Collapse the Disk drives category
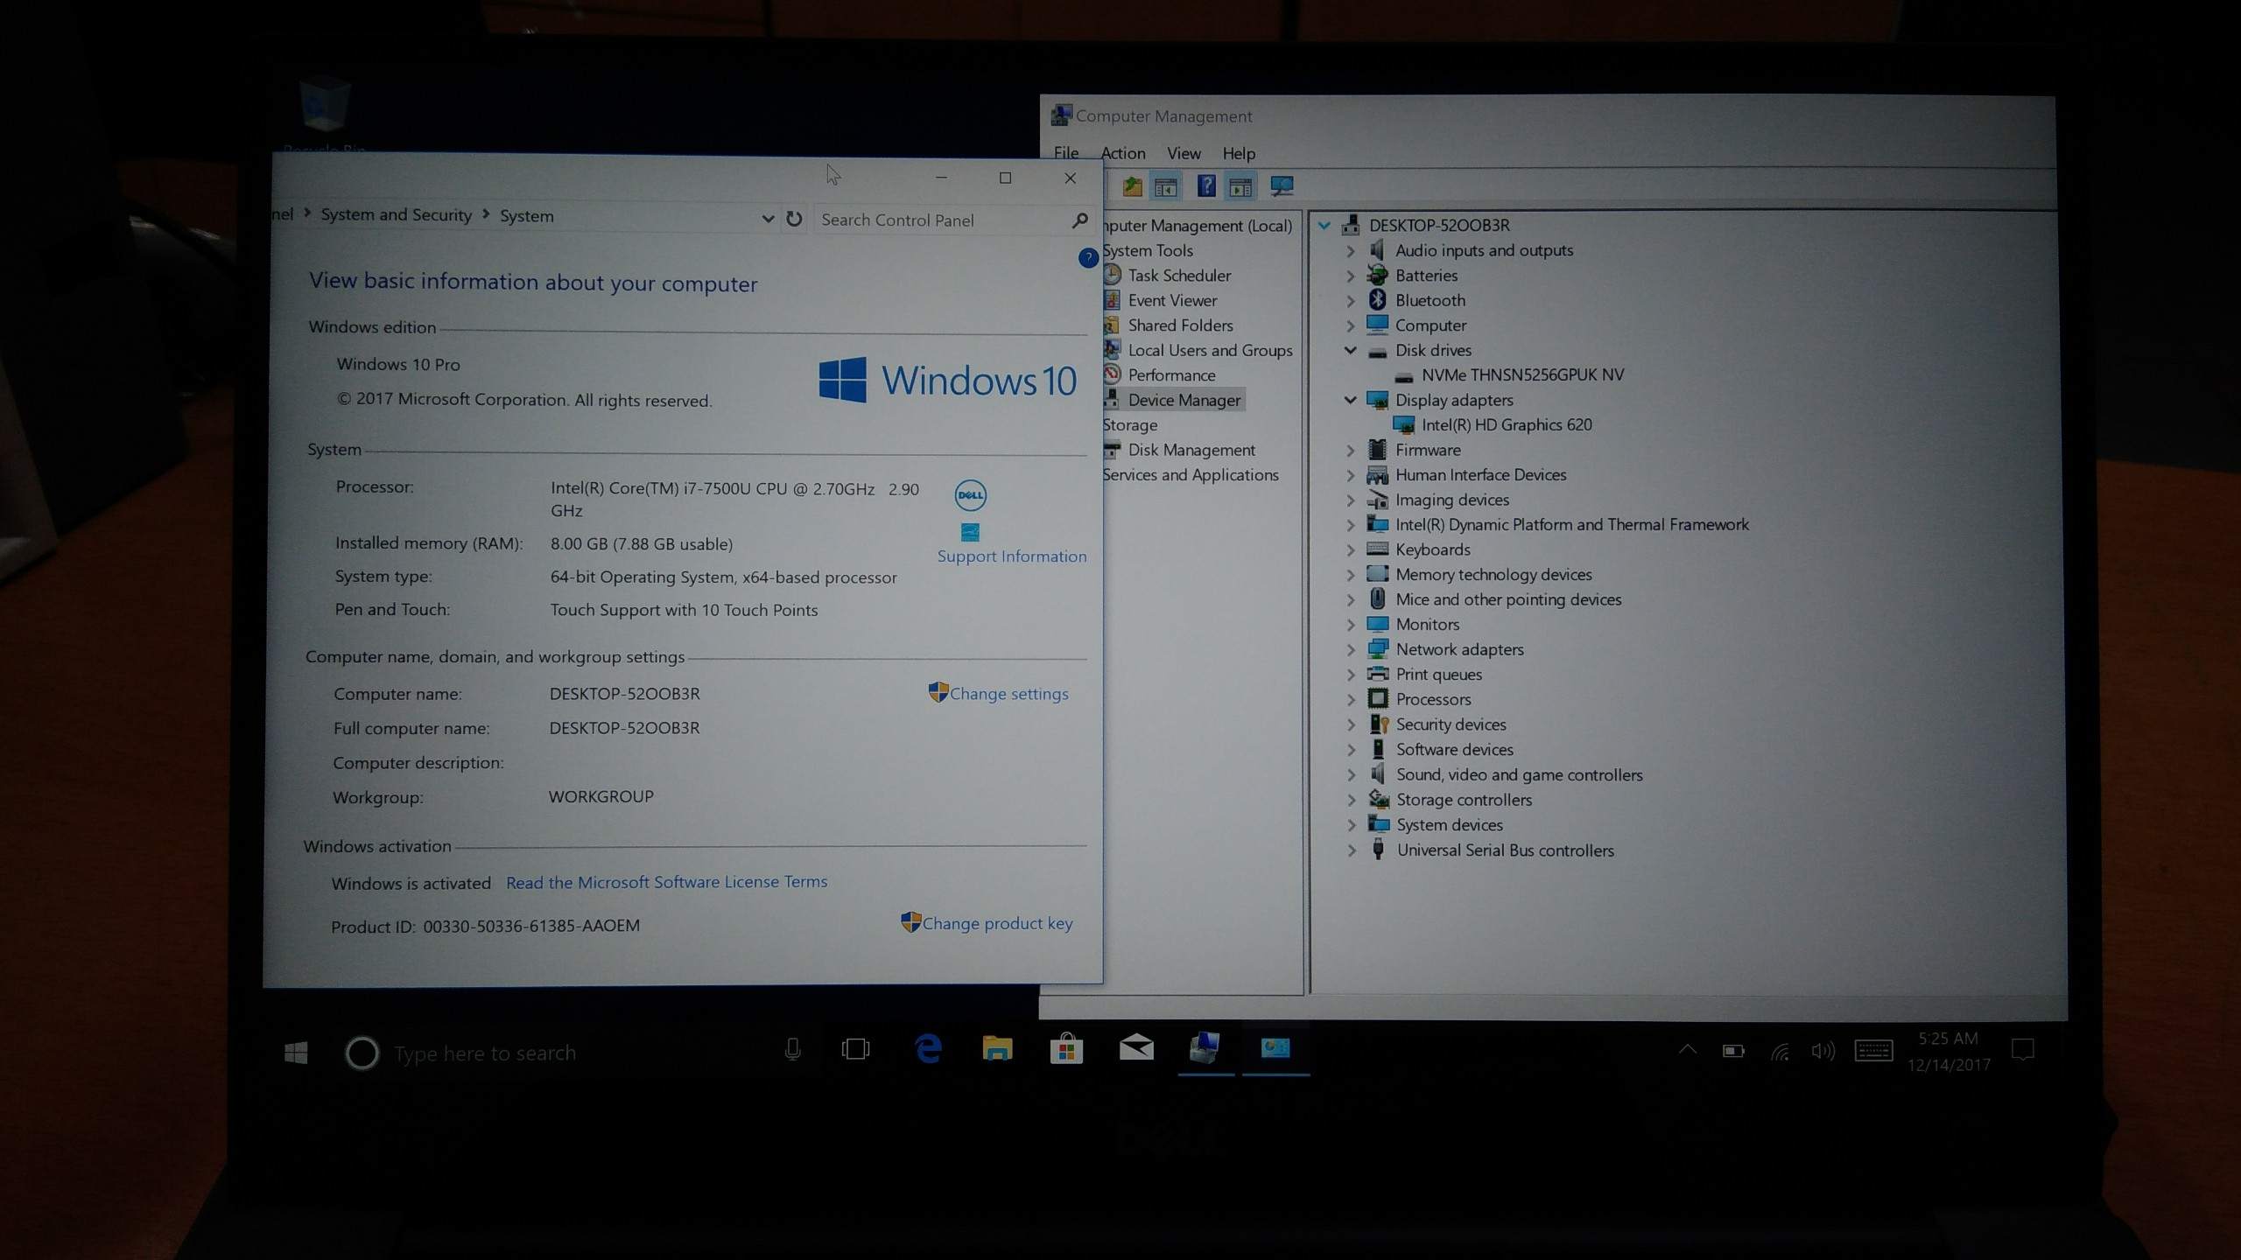The width and height of the screenshot is (2241, 1260). click(x=1350, y=350)
